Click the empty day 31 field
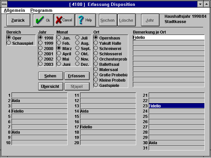This screenshot has width=211, height=158. click(176, 148)
